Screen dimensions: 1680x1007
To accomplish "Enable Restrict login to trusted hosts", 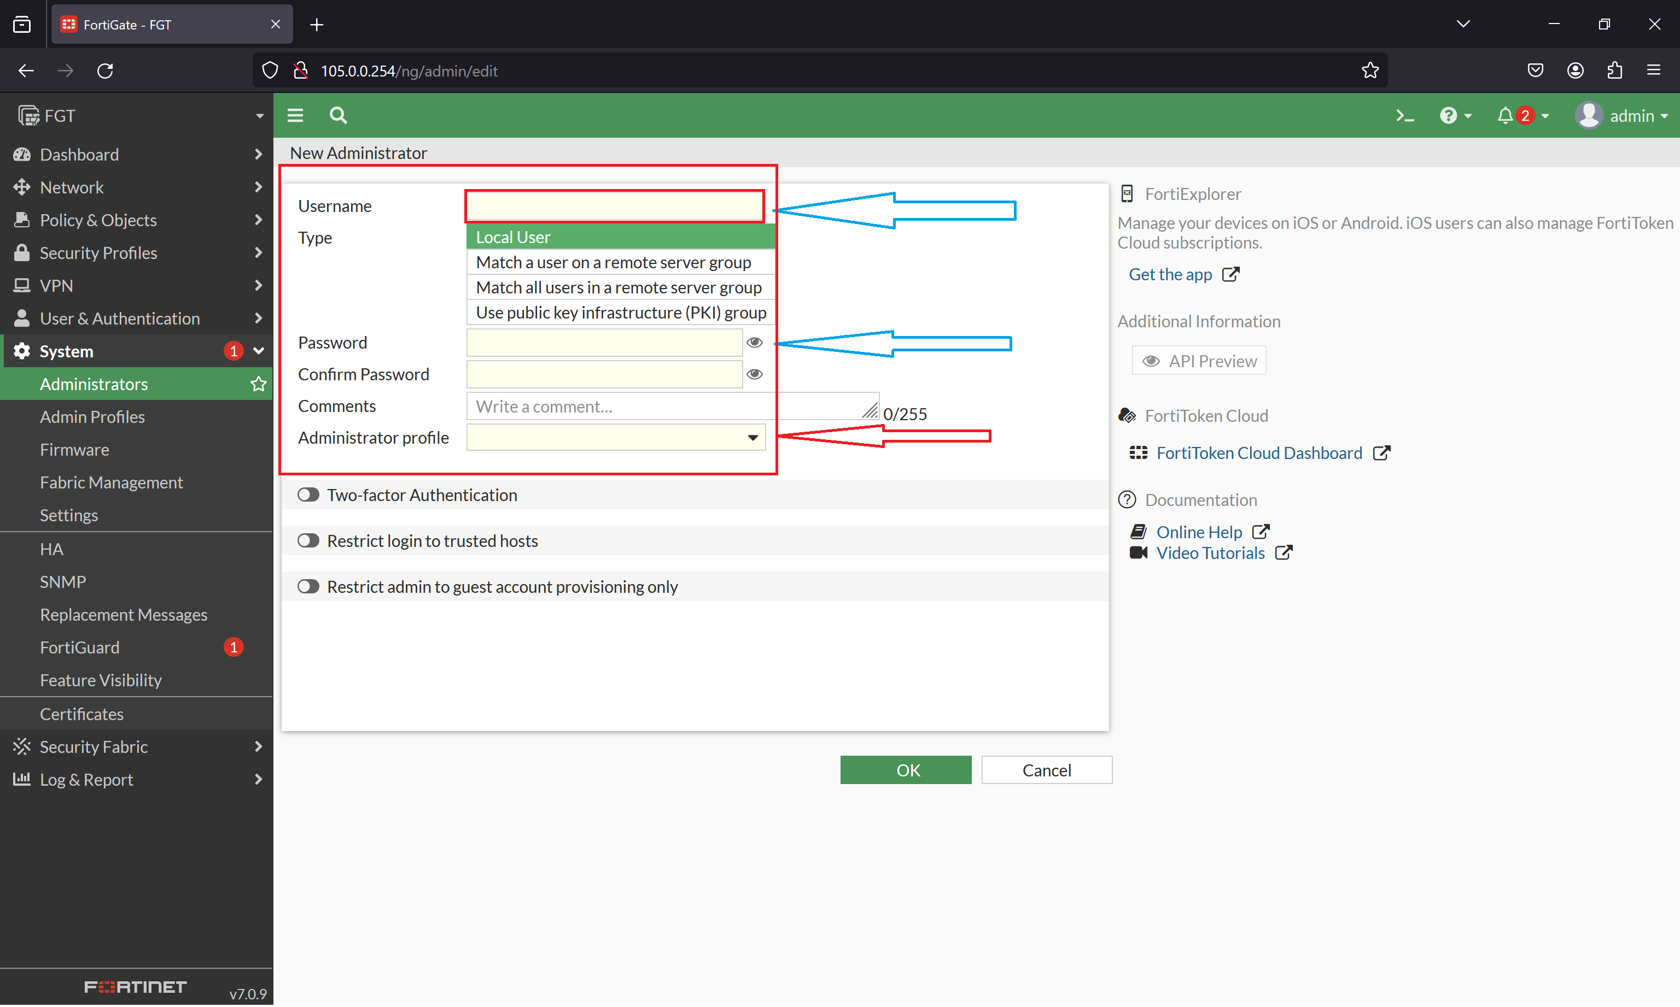I will tap(307, 540).
